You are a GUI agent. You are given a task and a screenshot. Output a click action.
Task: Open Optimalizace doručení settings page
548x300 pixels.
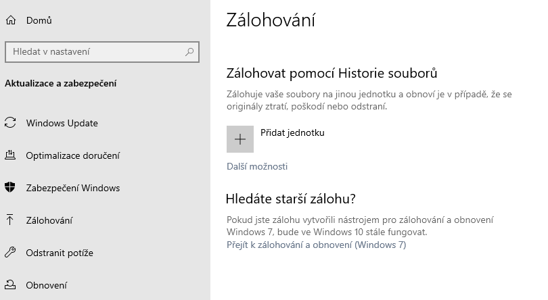click(x=72, y=155)
